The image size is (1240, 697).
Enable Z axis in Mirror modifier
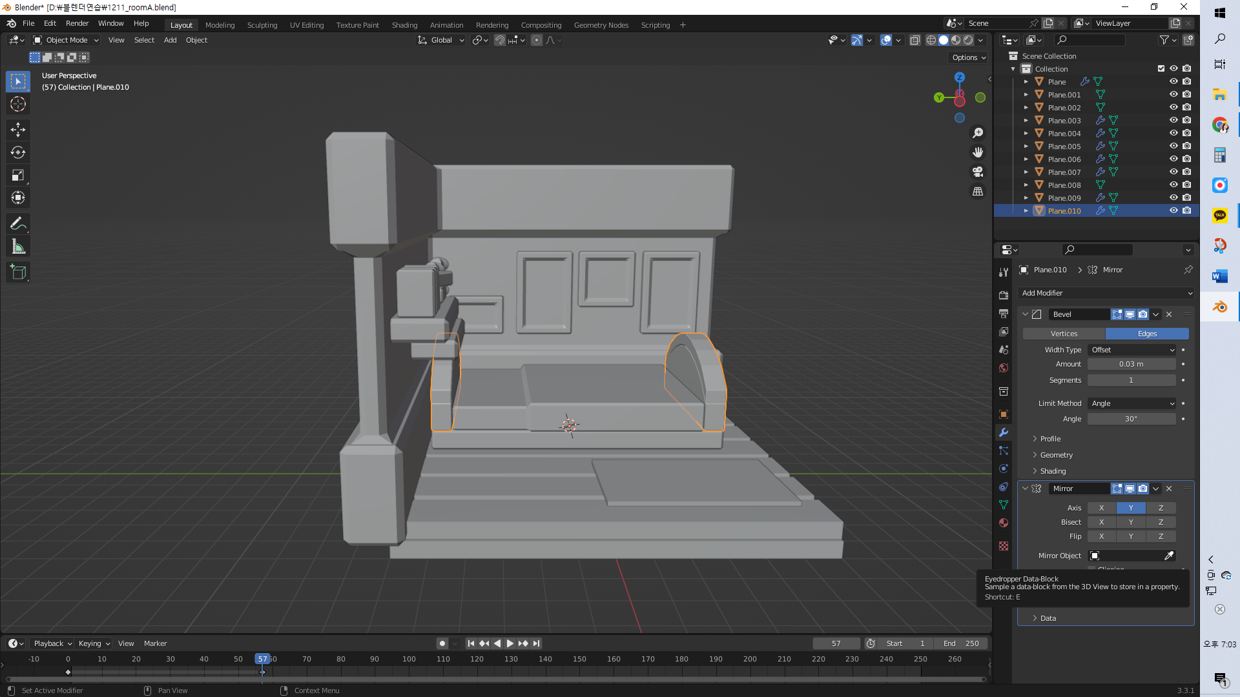1161,508
